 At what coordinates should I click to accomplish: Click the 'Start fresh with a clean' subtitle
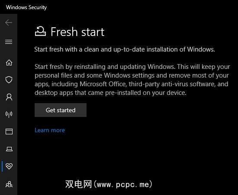coord(125,49)
